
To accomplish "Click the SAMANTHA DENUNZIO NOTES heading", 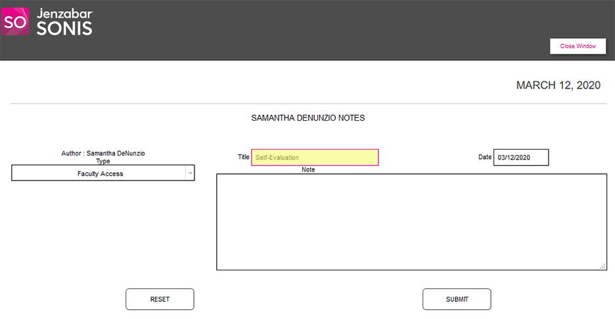I will point(307,118).
